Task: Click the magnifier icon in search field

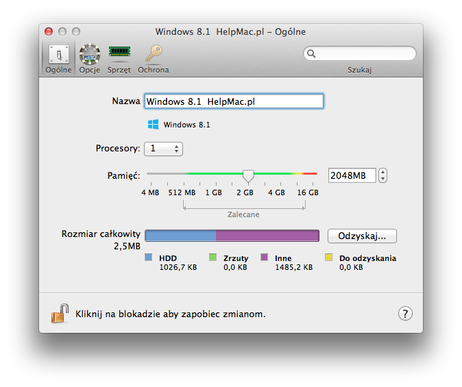Action: tap(311, 53)
